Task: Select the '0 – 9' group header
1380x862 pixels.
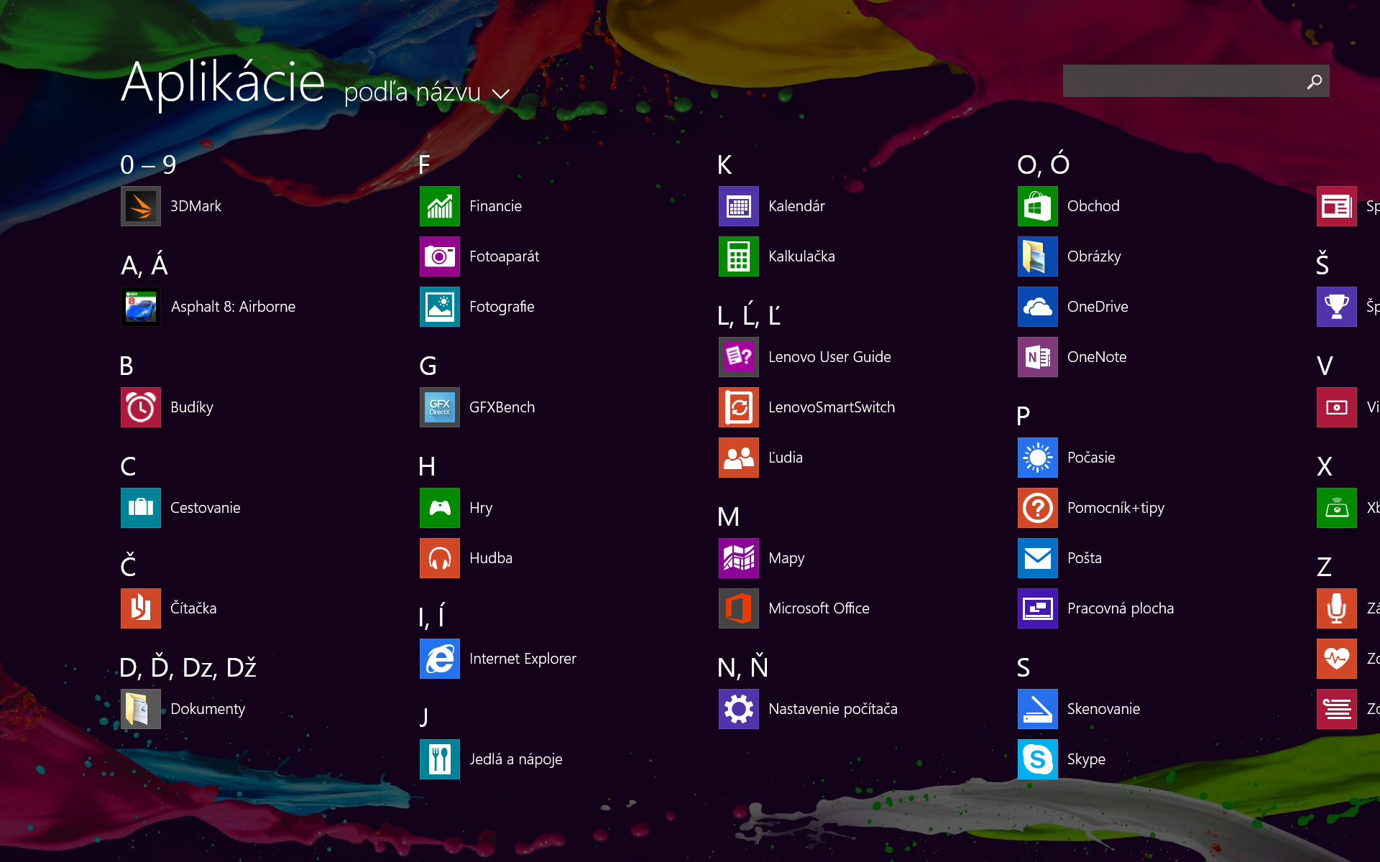Action: point(148,164)
